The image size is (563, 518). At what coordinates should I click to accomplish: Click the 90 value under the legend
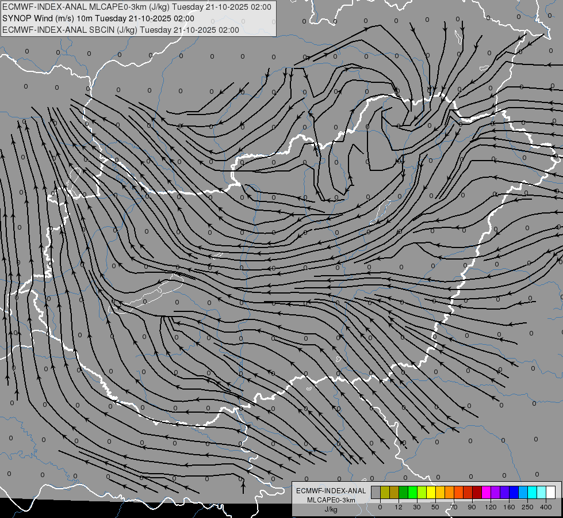[x=472, y=507]
